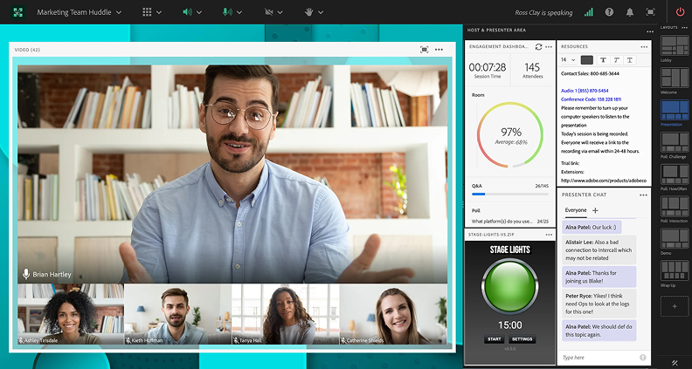Switch to Poll: HowOften layout

click(x=675, y=174)
